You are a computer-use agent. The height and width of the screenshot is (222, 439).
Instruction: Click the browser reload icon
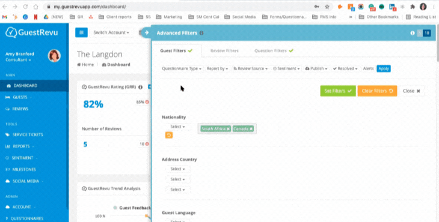[x=25, y=7]
